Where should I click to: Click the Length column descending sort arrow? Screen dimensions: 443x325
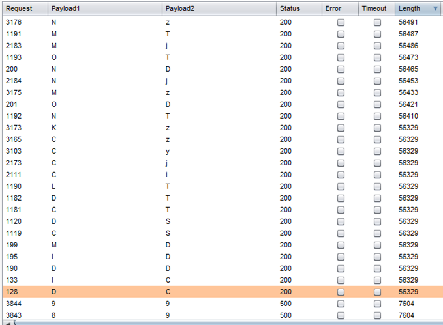435,8
